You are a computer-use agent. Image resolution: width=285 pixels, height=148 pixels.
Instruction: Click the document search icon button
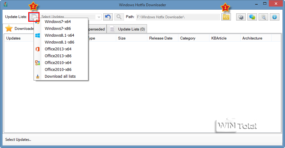pos(263,17)
